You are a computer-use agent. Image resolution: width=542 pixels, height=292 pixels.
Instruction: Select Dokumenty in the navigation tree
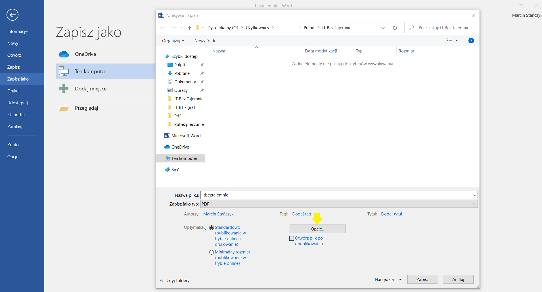pyautogui.click(x=185, y=82)
